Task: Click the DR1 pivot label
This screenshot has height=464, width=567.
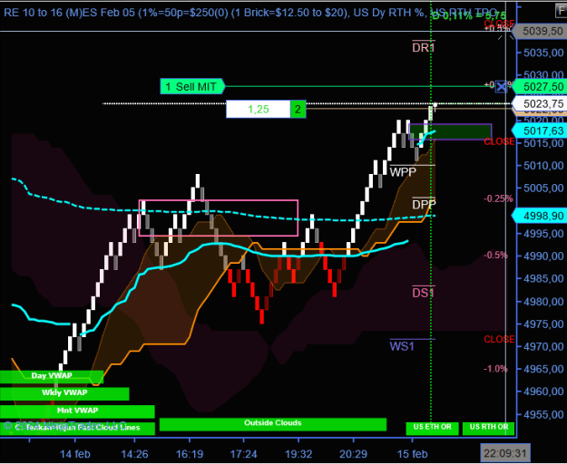Action: pos(424,47)
